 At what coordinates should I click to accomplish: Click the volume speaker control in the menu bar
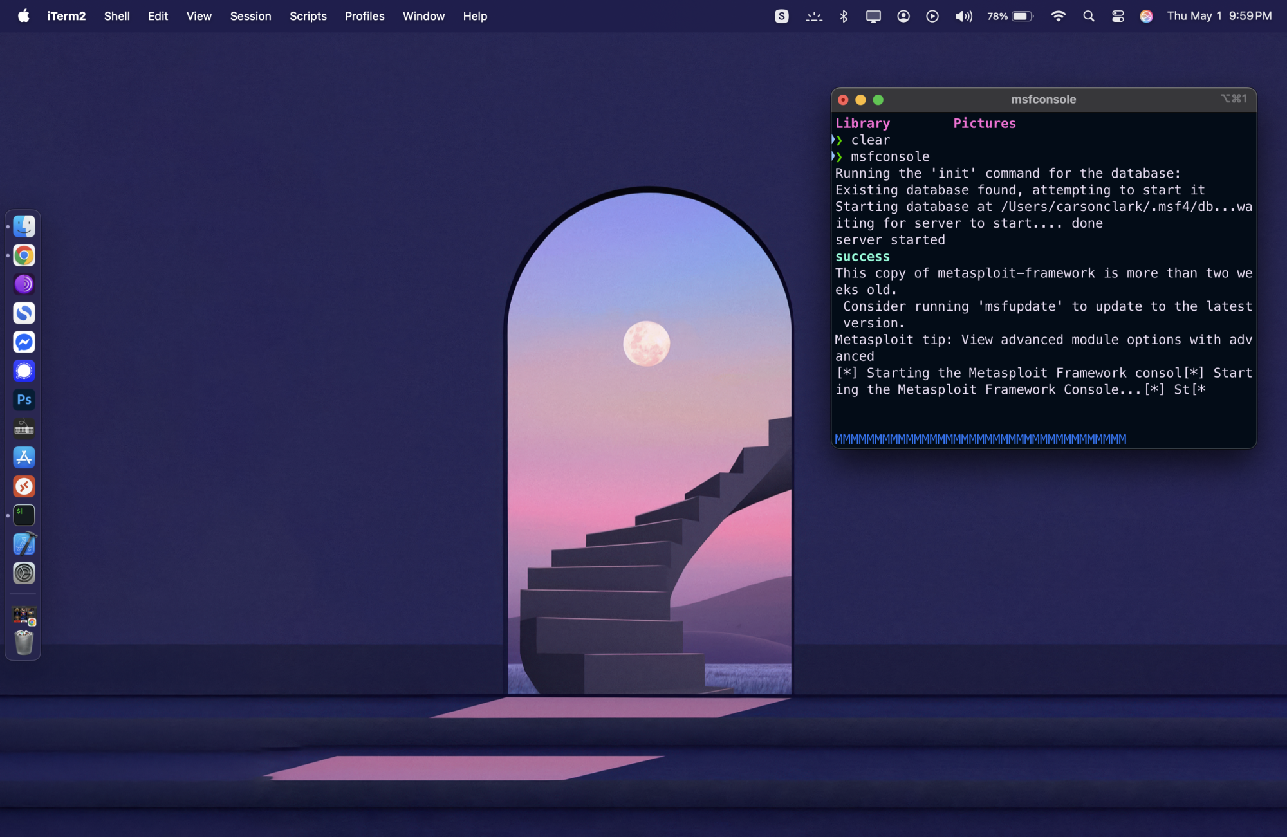[963, 16]
